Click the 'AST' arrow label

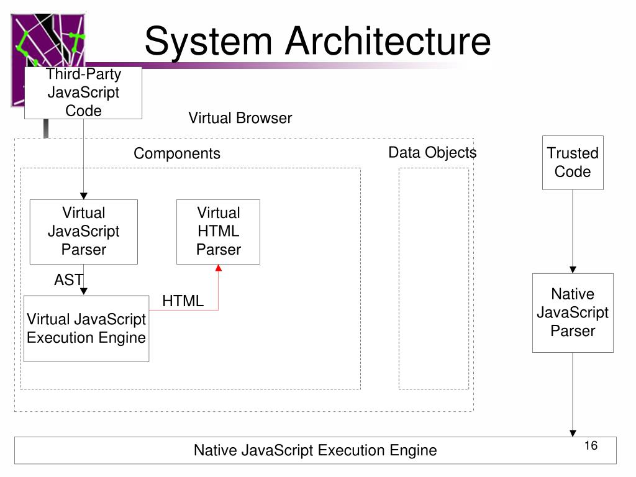coord(68,280)
